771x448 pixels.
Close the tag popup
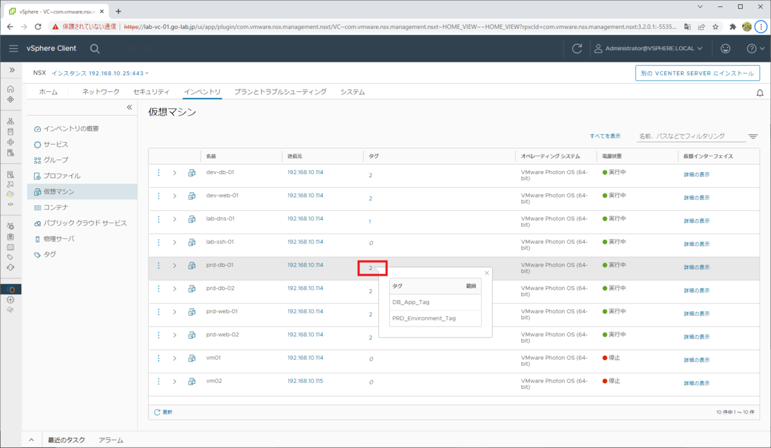tap(486, 273)
